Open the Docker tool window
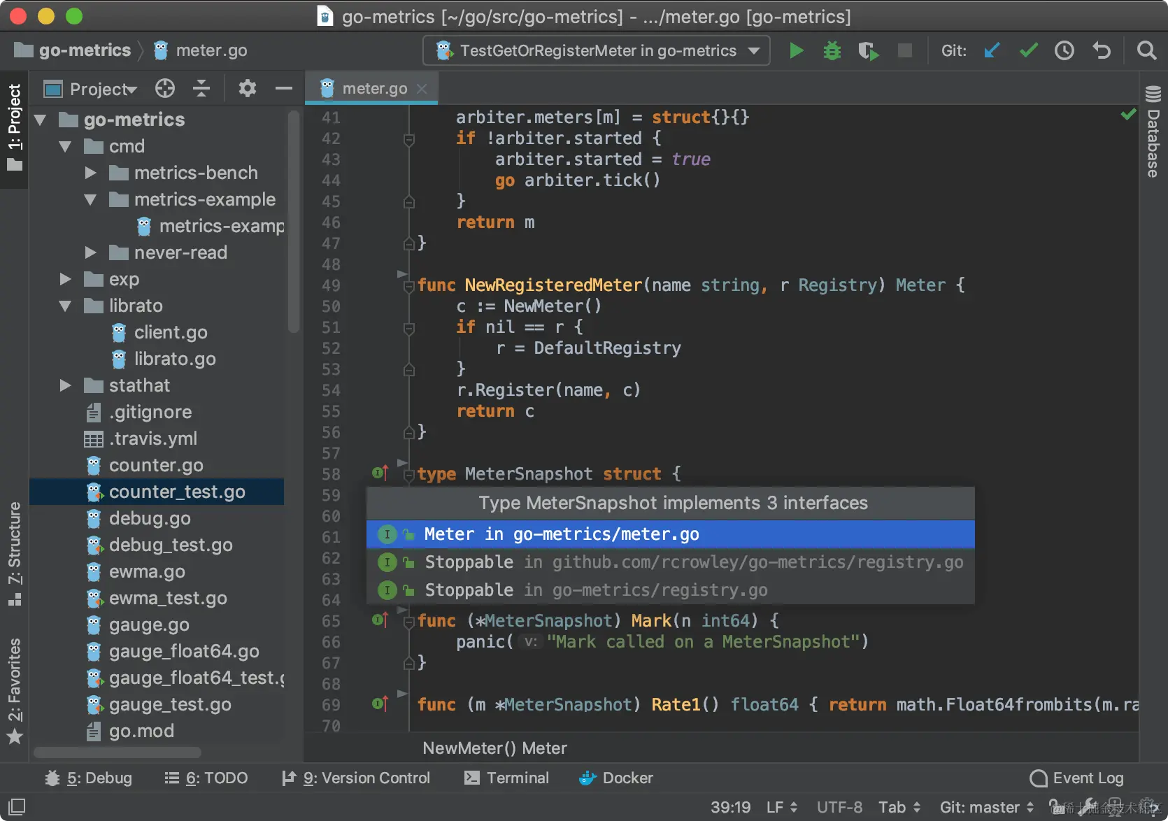 pyautogui.click(x=616, y=778)
